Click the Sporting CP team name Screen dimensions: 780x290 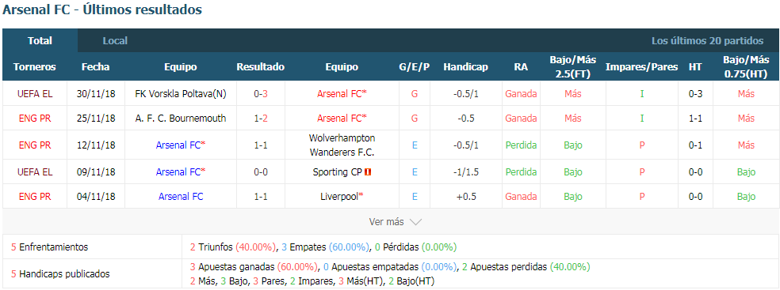click(337, 172)
